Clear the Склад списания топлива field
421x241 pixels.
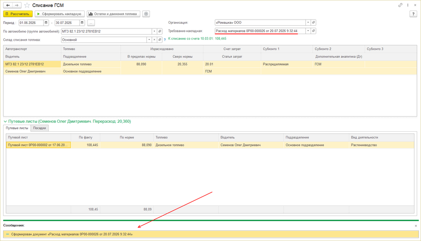154,40
